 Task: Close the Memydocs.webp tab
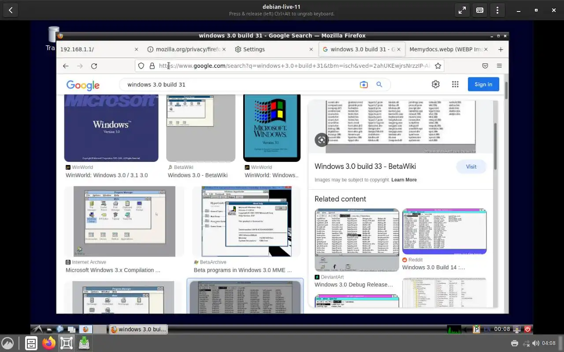point(486,49)
